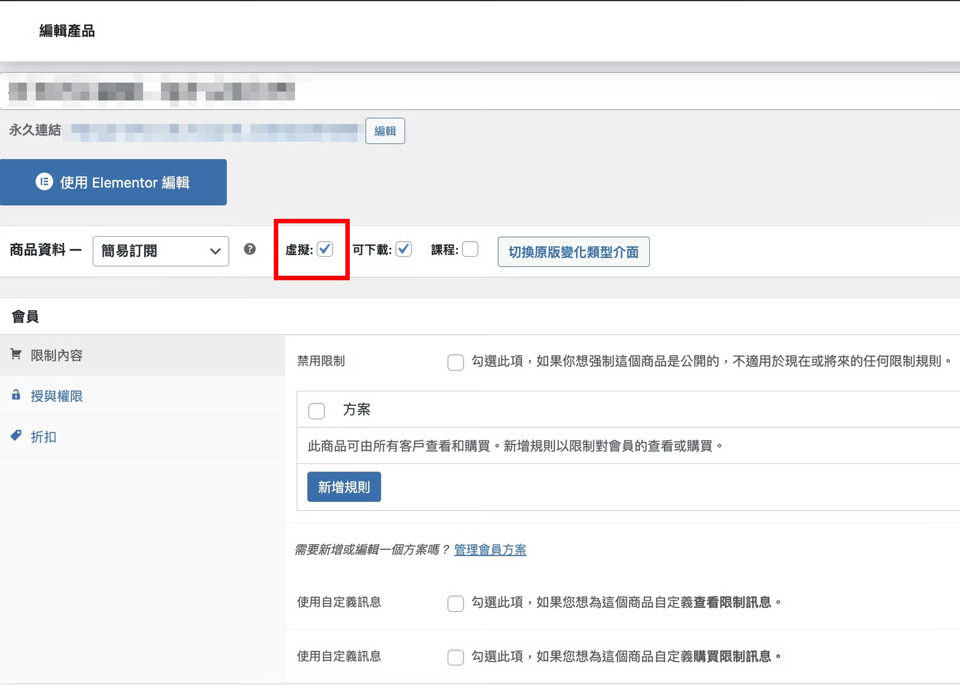Click the 編輯產品 page heading

point(67,31)
